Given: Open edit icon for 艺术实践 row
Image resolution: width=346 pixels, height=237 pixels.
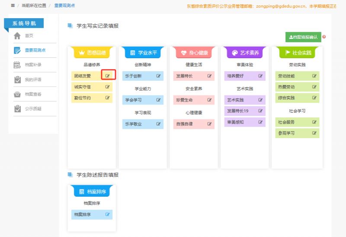Looking at the screenshot, I should point(260,100).
